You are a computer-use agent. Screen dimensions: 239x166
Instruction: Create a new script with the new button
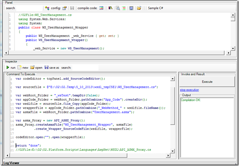tap(23, 67)
